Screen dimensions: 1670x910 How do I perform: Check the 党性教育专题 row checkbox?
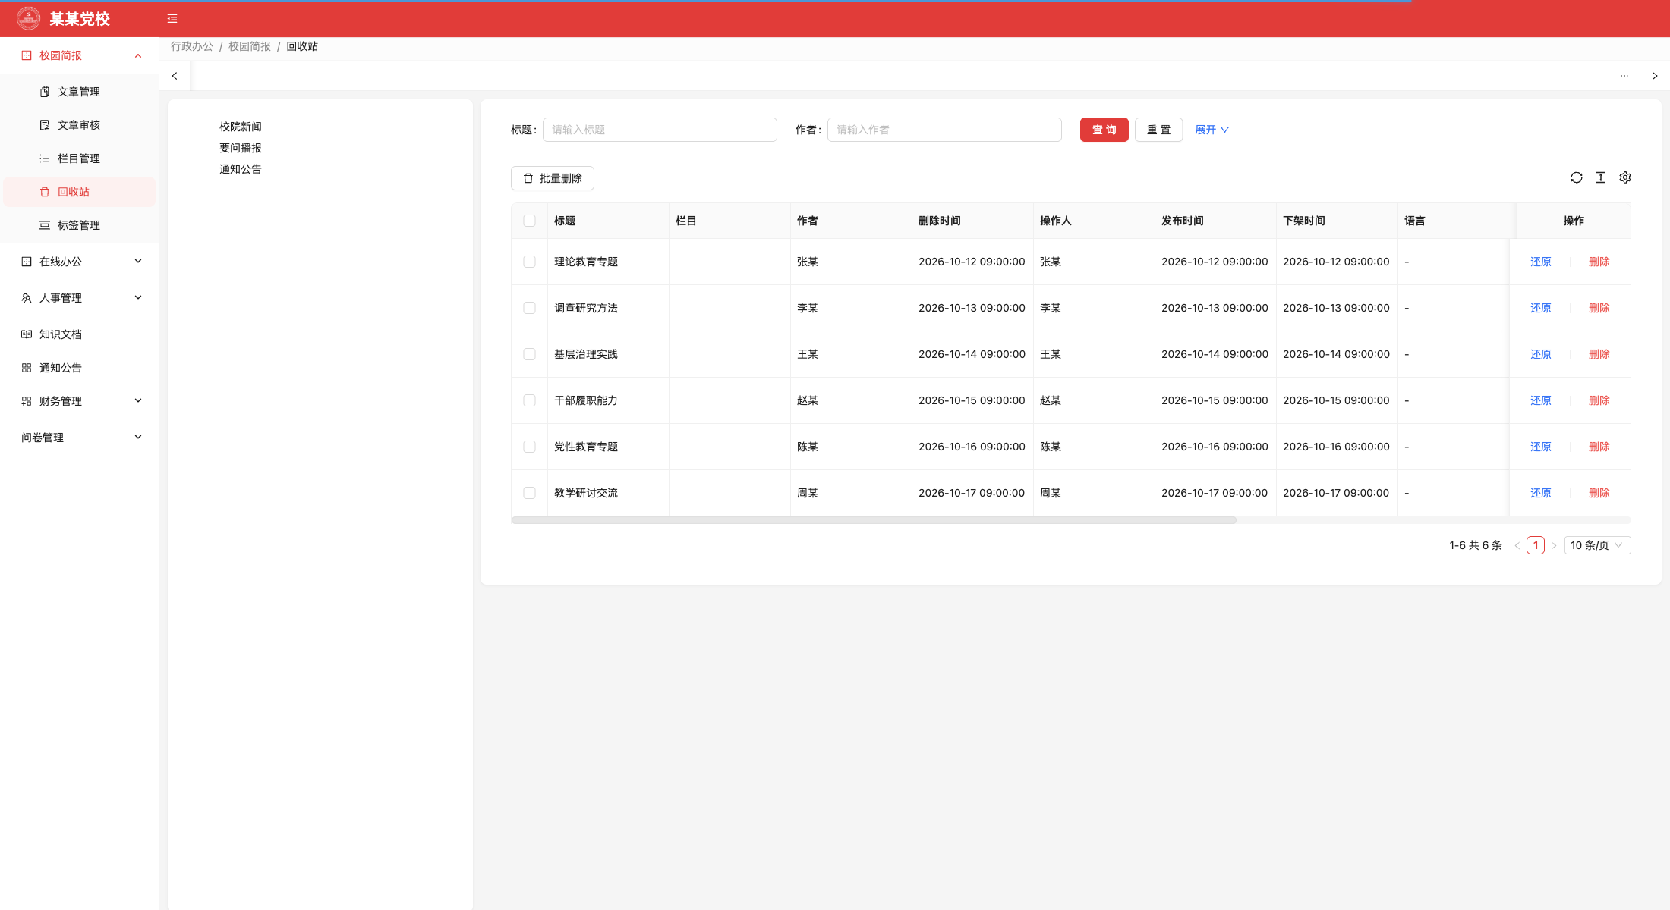click(x=530, y=447)
